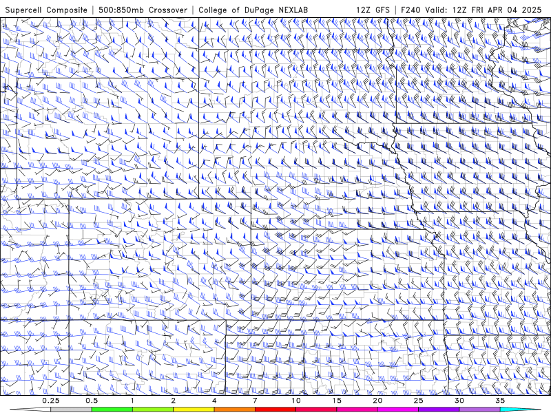Click the "35" legend value

coord(501,401)
